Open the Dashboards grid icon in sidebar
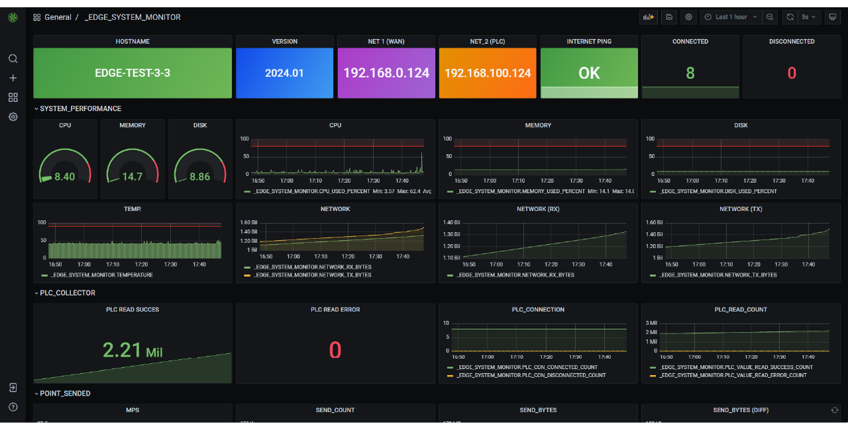Screen dimensions: 848x430 click(x=13, y=97)
